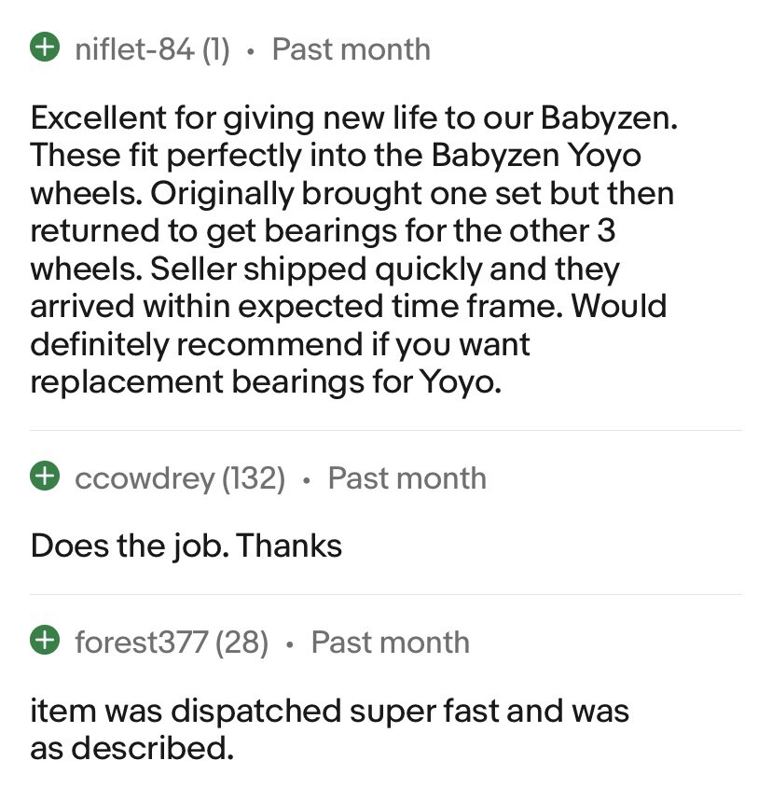Click the dot separator after ccowdrey (132)
This screenshot has height=788, width=772.
[x=307, y=479]
